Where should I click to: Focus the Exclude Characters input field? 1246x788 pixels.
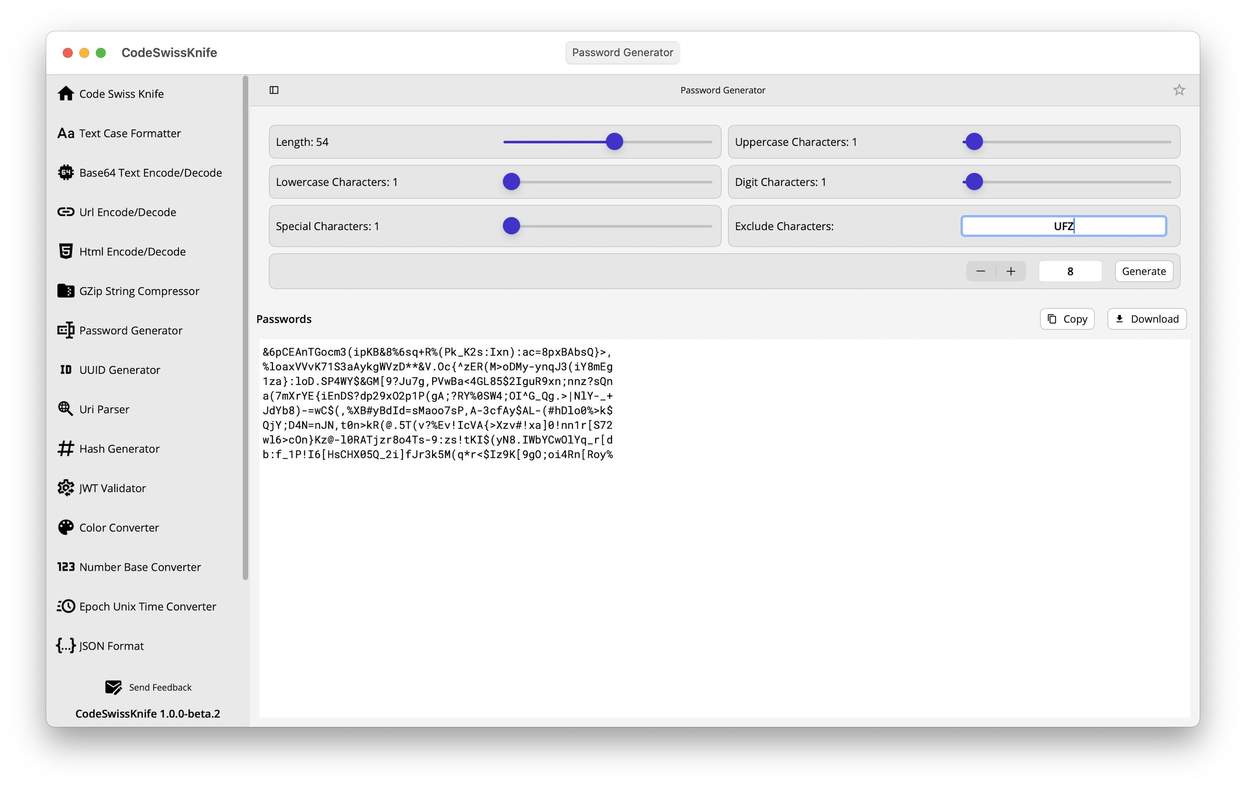tap(1063, 226)
